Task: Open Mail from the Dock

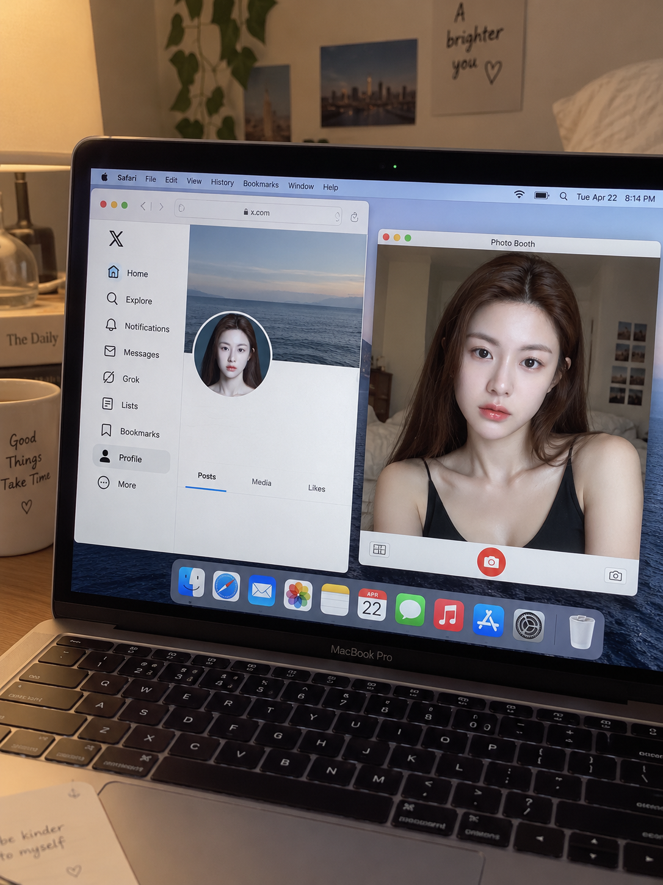Action: tap(262, 591)
